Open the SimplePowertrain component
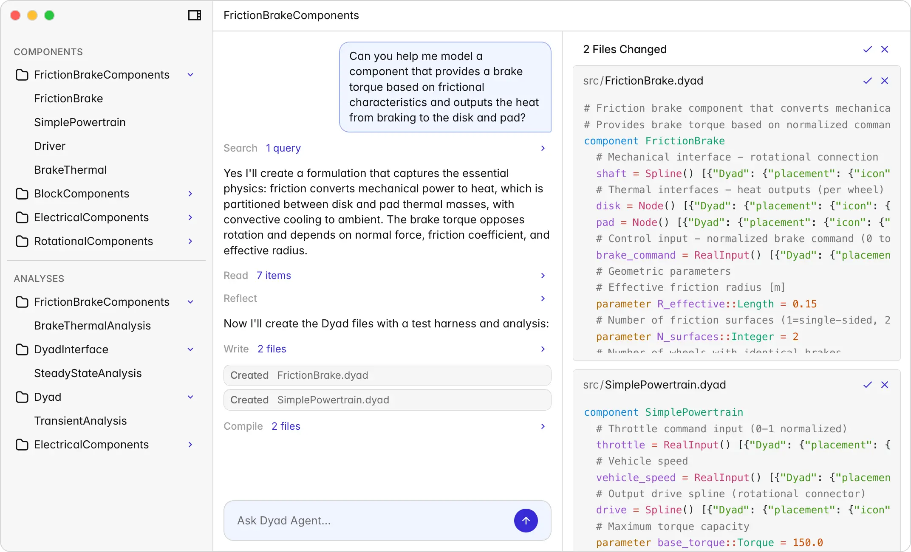This screenshot has height=552, width=911. click(80, 122)
